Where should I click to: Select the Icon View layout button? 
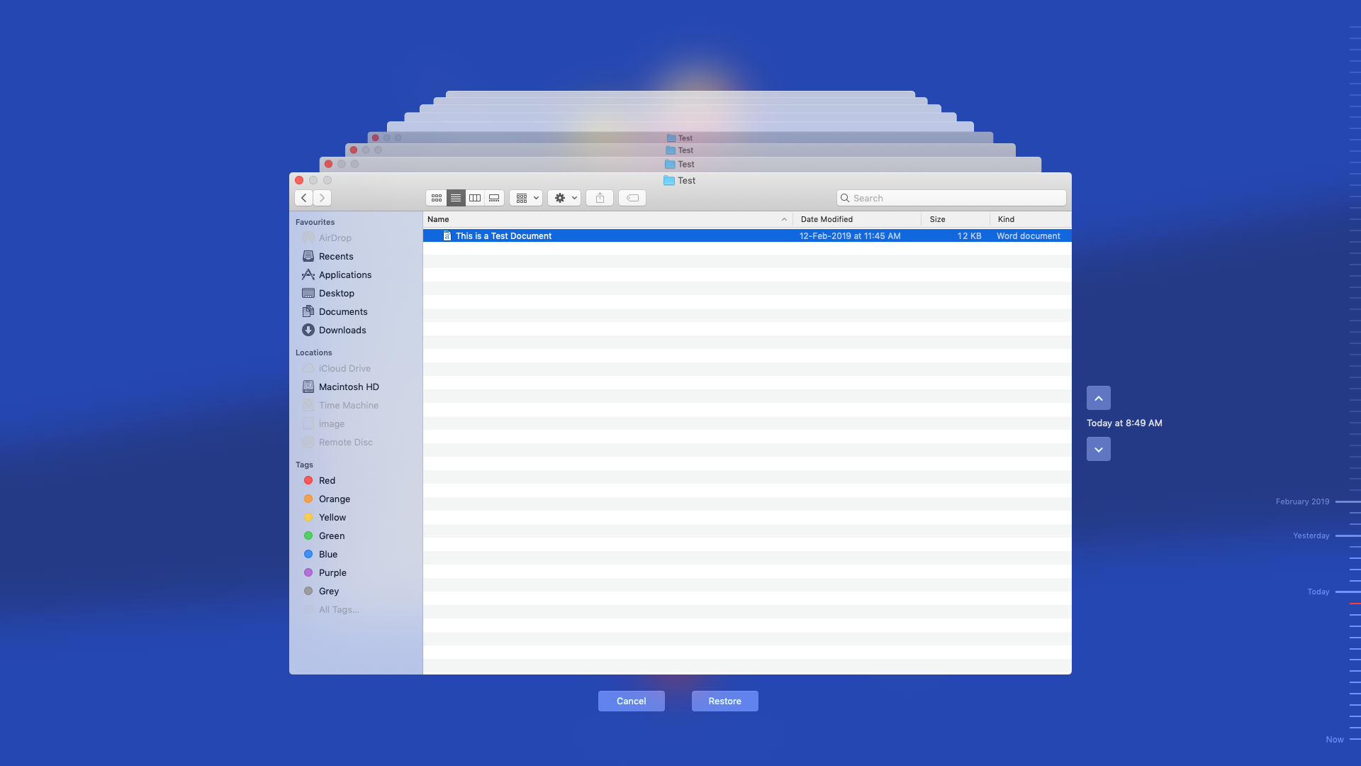[437, 197]
